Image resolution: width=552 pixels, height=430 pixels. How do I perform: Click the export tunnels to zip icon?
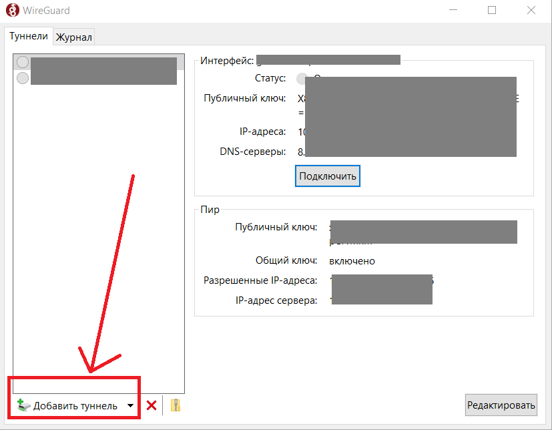[x=176, y=405]
